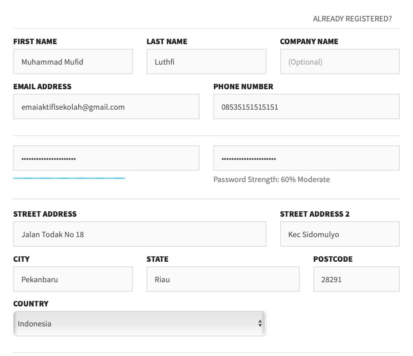Screen dimensions: 413x356
Task: Click the Country dropdown stepper arrows
Action: [261, 323]
